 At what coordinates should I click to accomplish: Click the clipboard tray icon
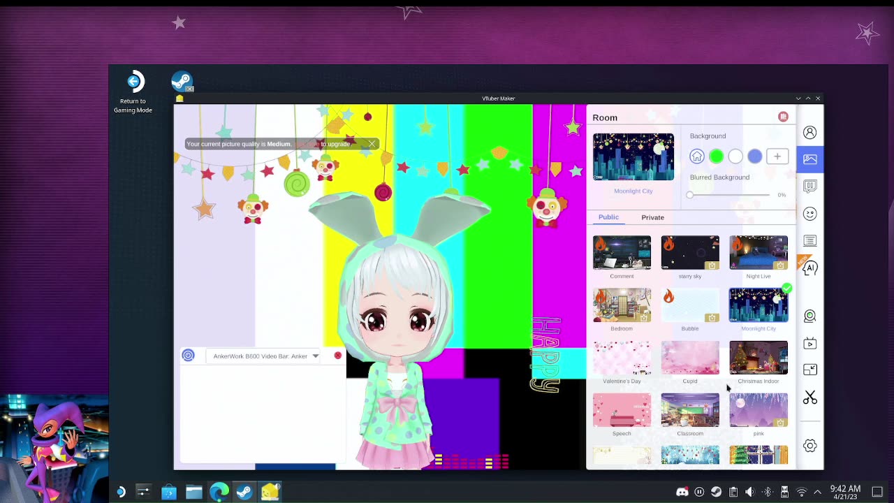733,492
